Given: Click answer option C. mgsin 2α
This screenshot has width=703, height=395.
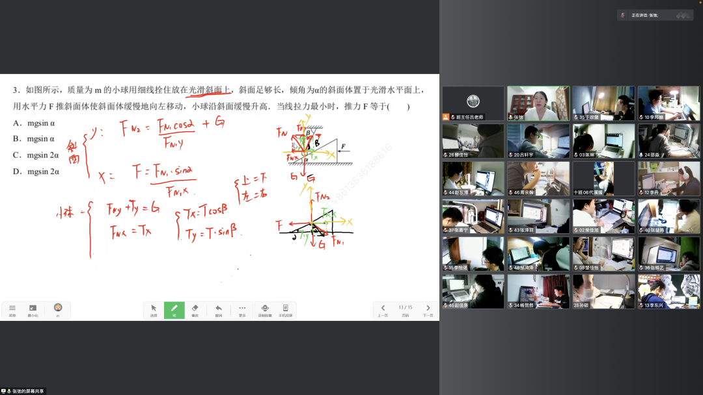Looking at the screenshot, I should coord(36,155).
